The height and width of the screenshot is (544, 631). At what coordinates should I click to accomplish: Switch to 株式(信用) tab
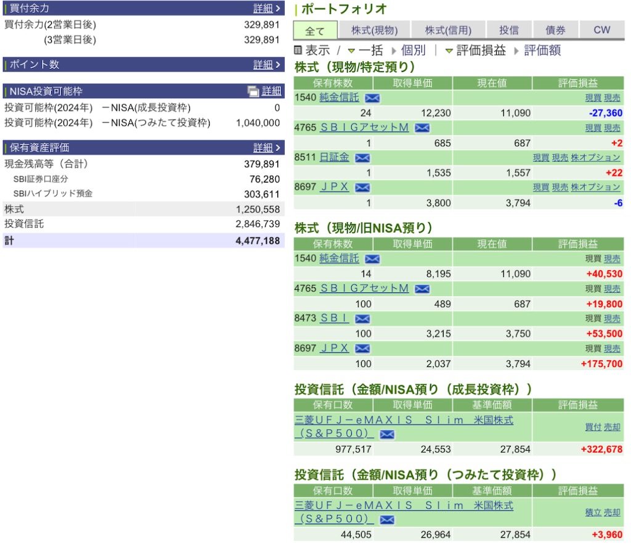point(448,30)
